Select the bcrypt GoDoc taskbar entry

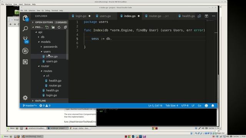pyautogui.click(x=80, y=128)
